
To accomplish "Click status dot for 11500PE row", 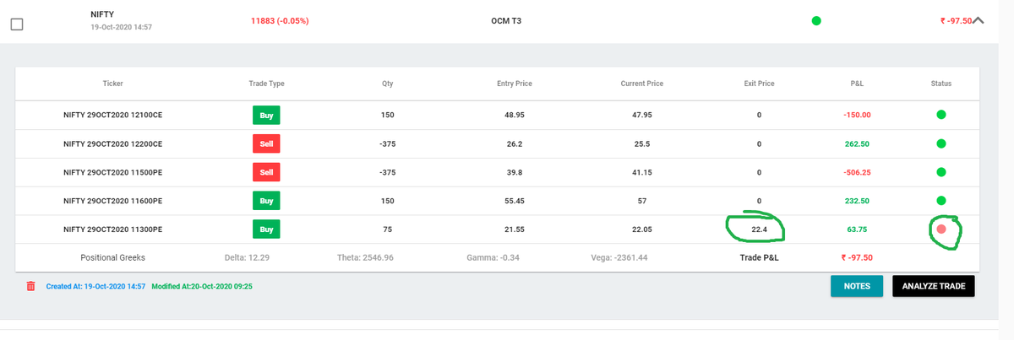I will pos(940,172).
